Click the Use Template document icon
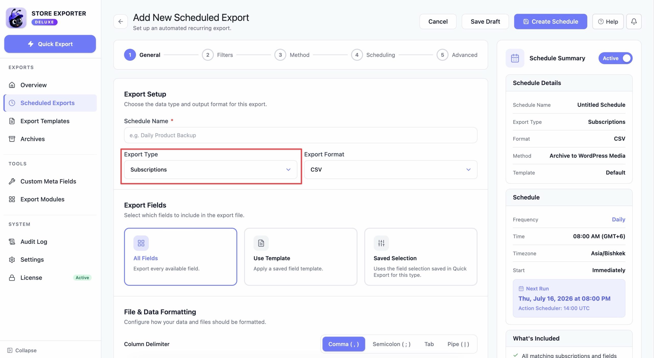This screenshot has height=358, width=654. tap(261, 243)
